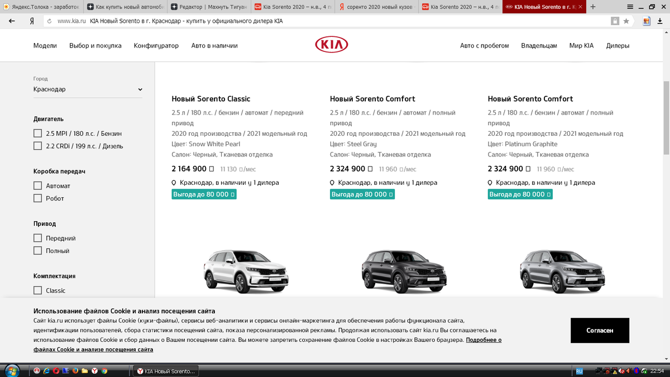Viewport: 670px width, 377px height.
Task: Click 'Выгода до 80 000' on Platinum Graphite card
Action: click(x=520, y=194)
